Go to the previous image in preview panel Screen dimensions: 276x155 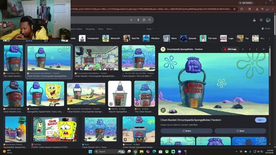click(243, 50)
